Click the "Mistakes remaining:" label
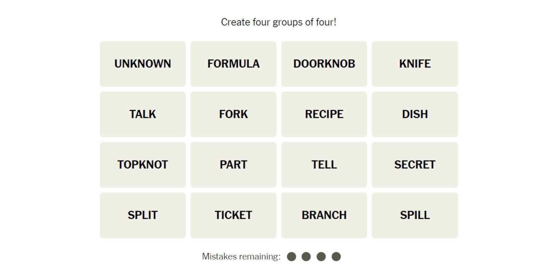The image size is (557, 278). click(241, 257)
